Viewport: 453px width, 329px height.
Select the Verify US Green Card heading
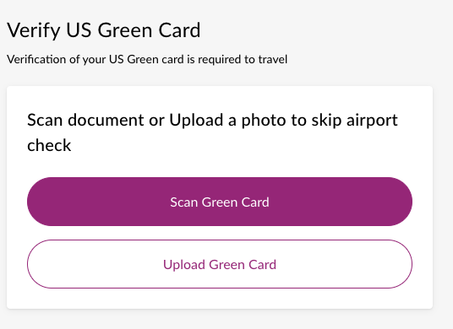[x=103, y=30]
